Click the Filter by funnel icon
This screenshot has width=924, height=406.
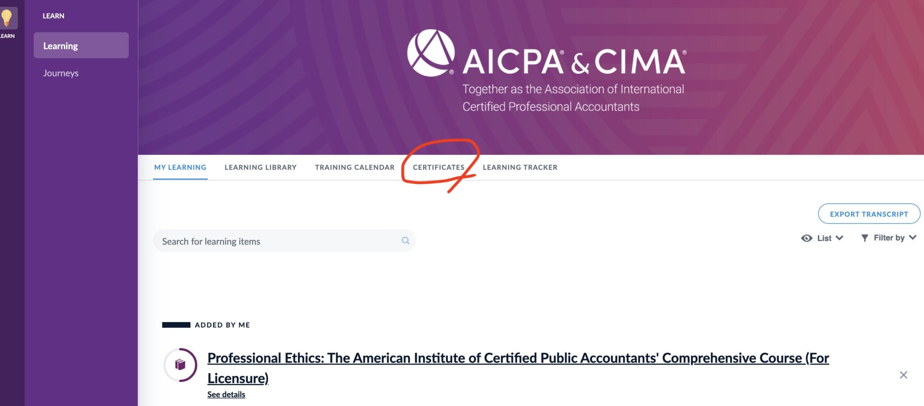click(x=864, y=237)
